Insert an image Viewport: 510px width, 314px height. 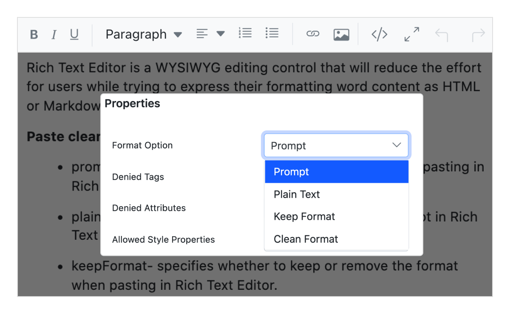pyautogui.click(x=341, y=35)
